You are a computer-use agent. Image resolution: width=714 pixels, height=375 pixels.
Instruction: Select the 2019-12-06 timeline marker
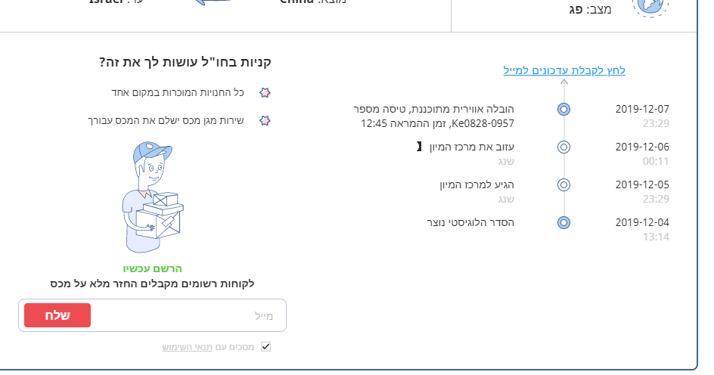(x=563, y=147)
